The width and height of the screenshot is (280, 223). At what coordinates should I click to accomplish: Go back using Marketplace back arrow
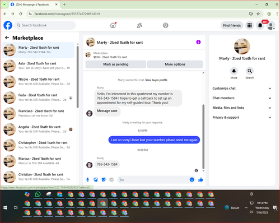[7, 38]
